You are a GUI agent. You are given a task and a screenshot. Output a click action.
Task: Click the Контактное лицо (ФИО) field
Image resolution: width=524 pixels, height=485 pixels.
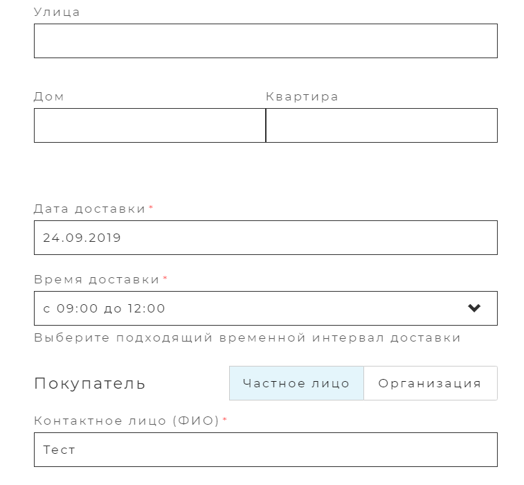[x=266, y=450]
